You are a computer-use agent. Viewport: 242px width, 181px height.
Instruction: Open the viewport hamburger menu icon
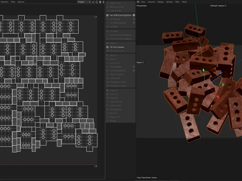point(138,2)
